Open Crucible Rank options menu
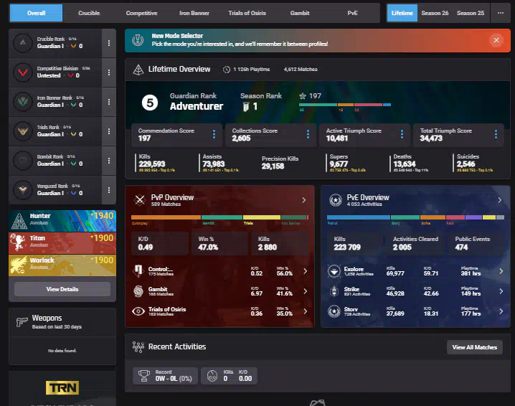Screen dimensions: 515x406 pos(109,43)
